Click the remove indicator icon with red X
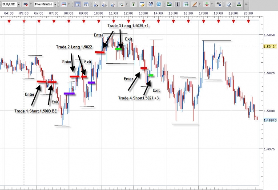The image size is (278, 190). (x=26, y=4)
